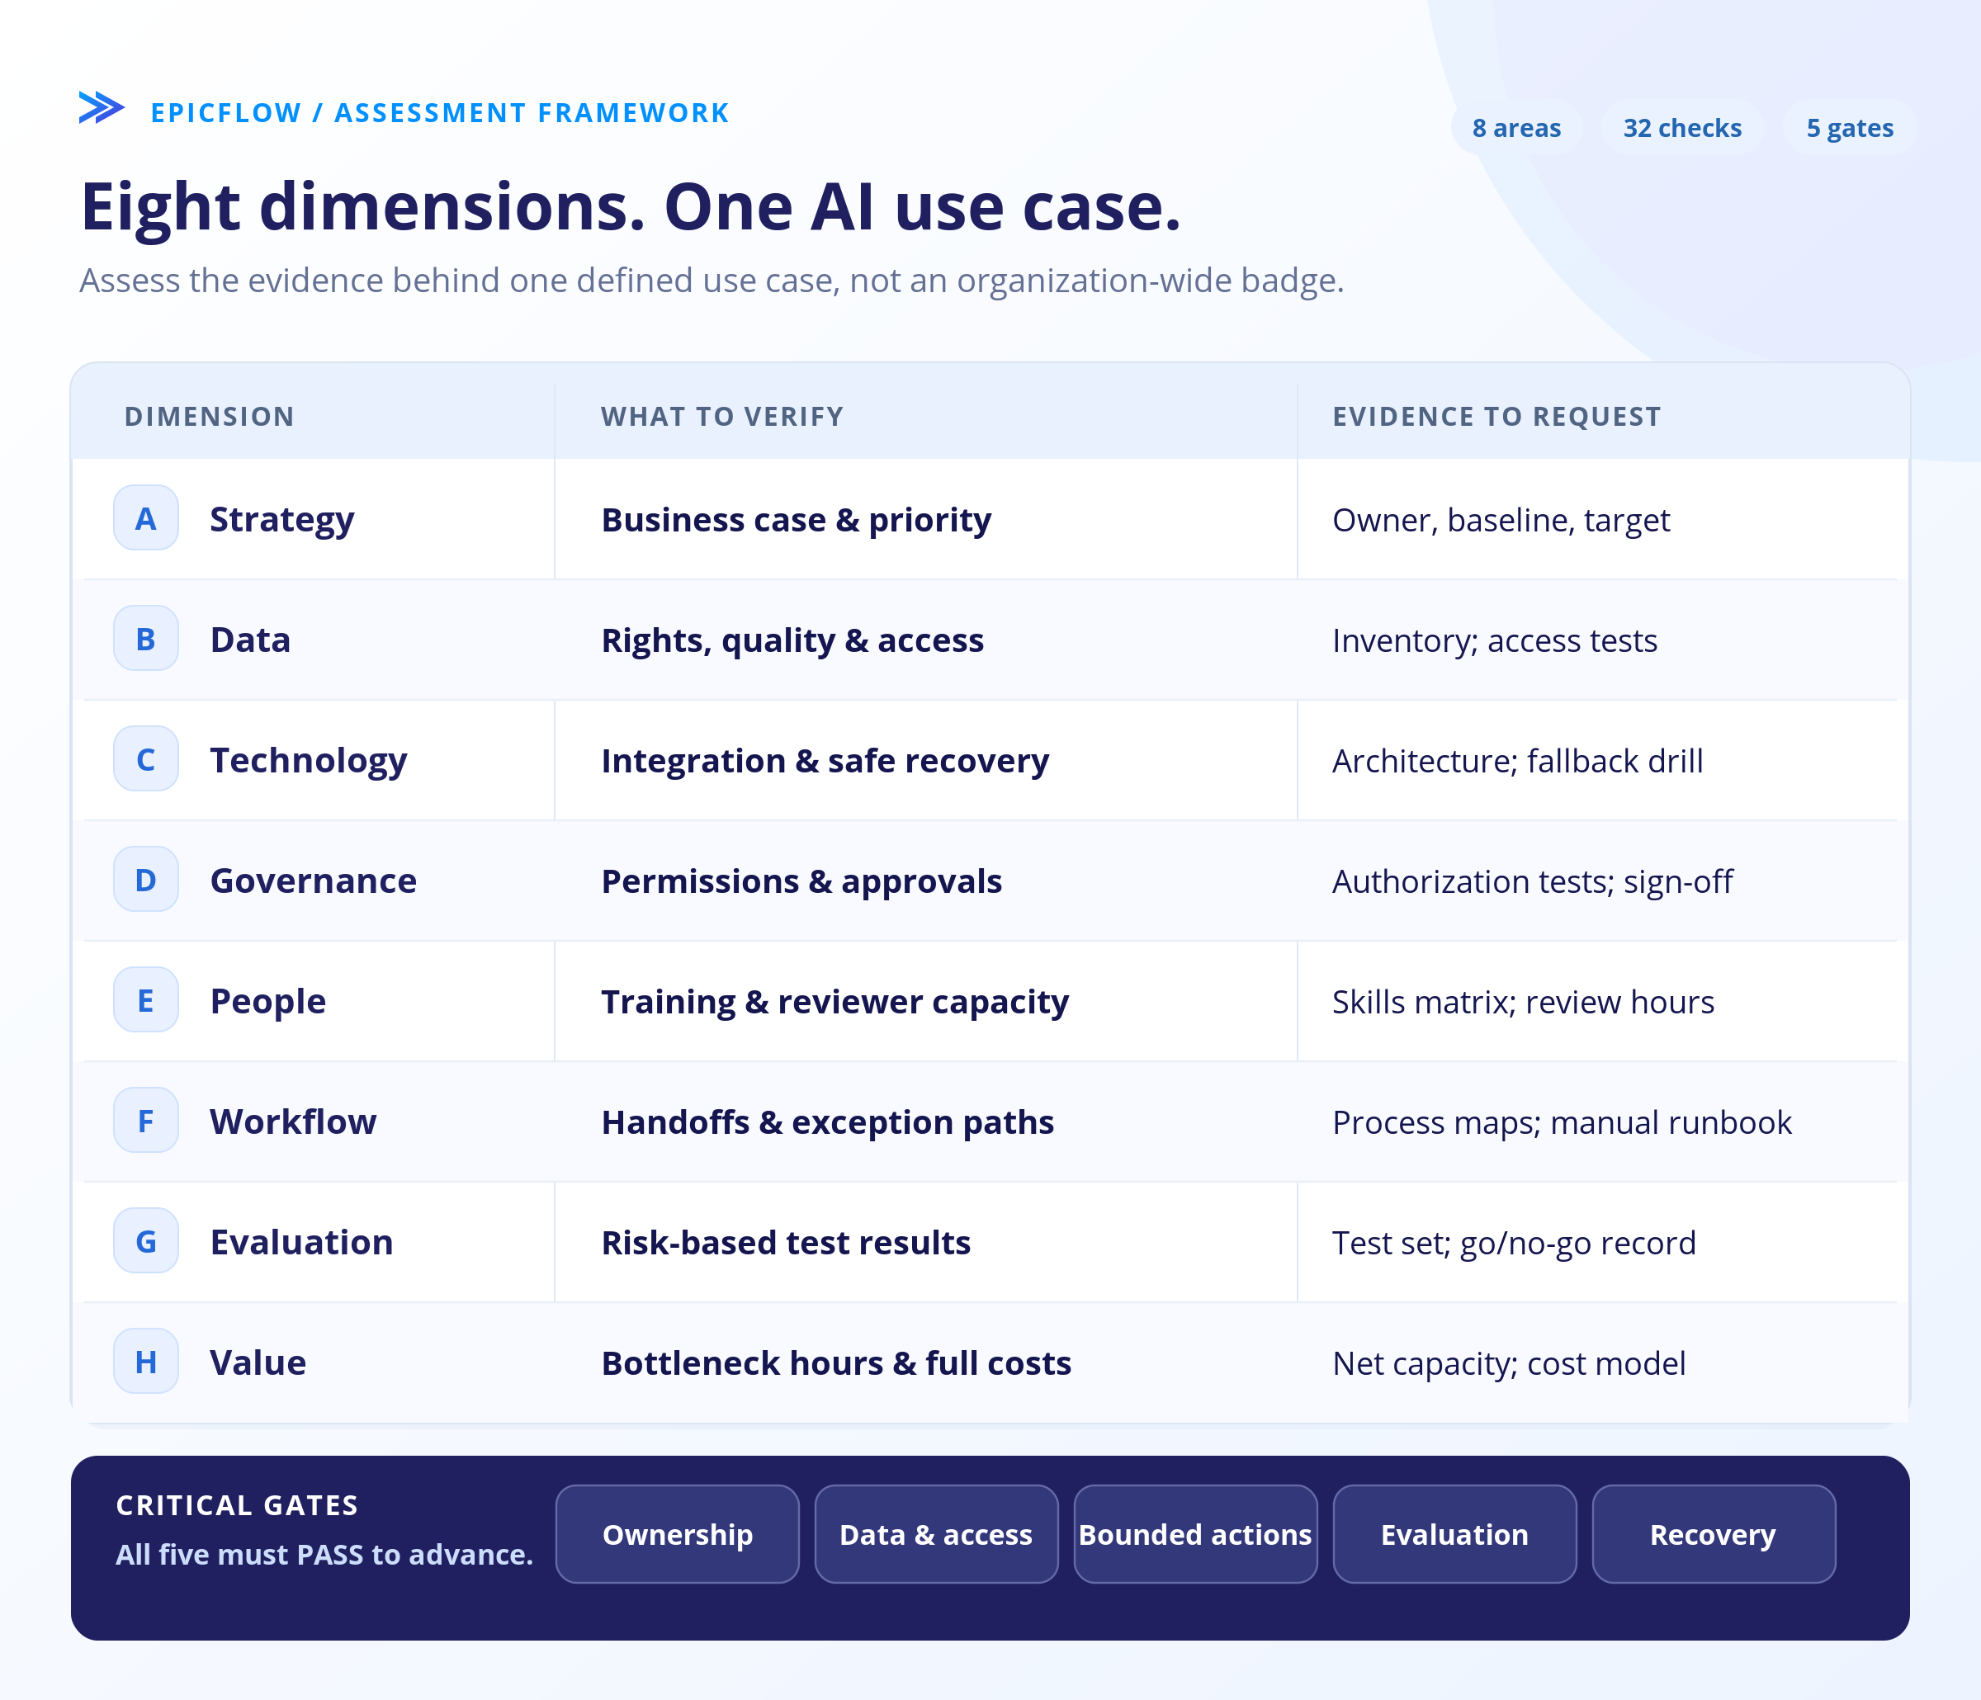This screenshot has width=1981, height=1700.
Task: Click 'Skills matrix; review hours' evidence cell
Action: (1523, 1001)
